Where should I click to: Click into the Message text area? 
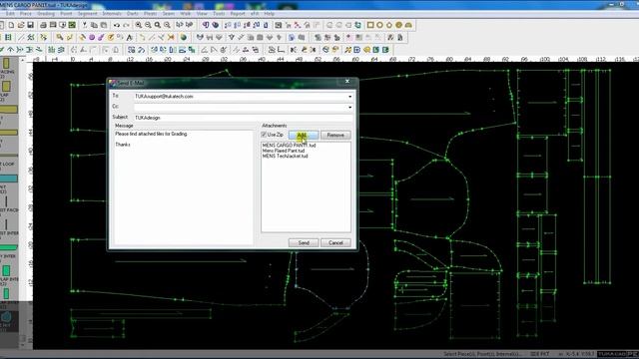[184, 187]
